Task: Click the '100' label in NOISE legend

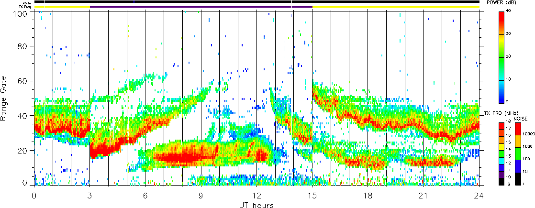Action: click(526, 159)
